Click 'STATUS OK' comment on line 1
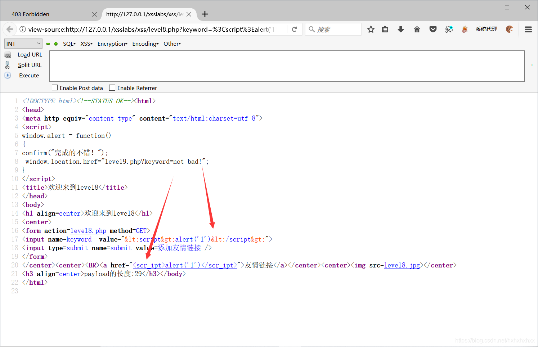This screenshot has width=538, height=347. [107, 101]
